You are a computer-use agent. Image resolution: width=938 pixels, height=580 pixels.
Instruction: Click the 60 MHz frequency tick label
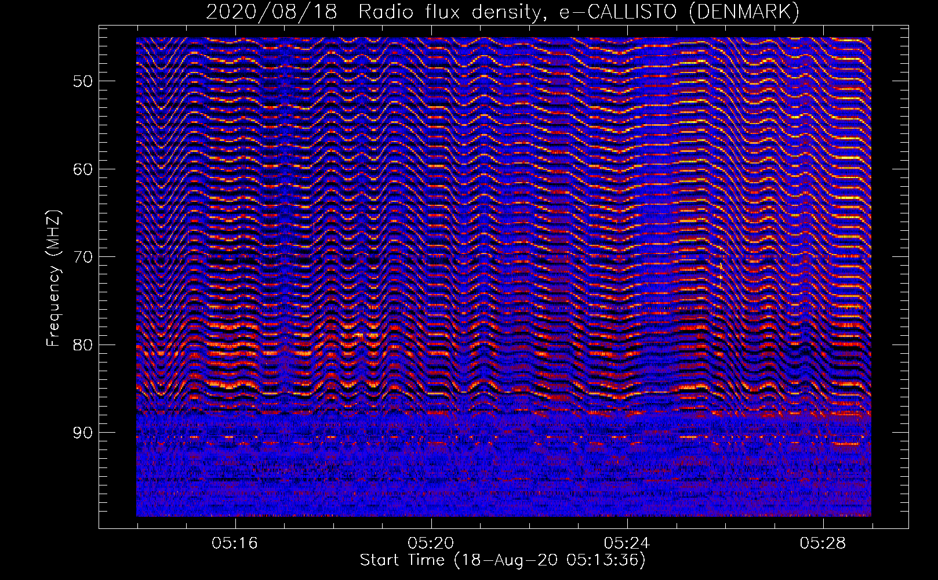coord(83,169)
